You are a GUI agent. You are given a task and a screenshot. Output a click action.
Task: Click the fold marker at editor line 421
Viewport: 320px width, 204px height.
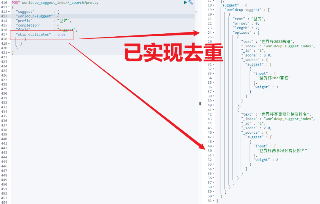pyautogui.click(x=9, y=53)
